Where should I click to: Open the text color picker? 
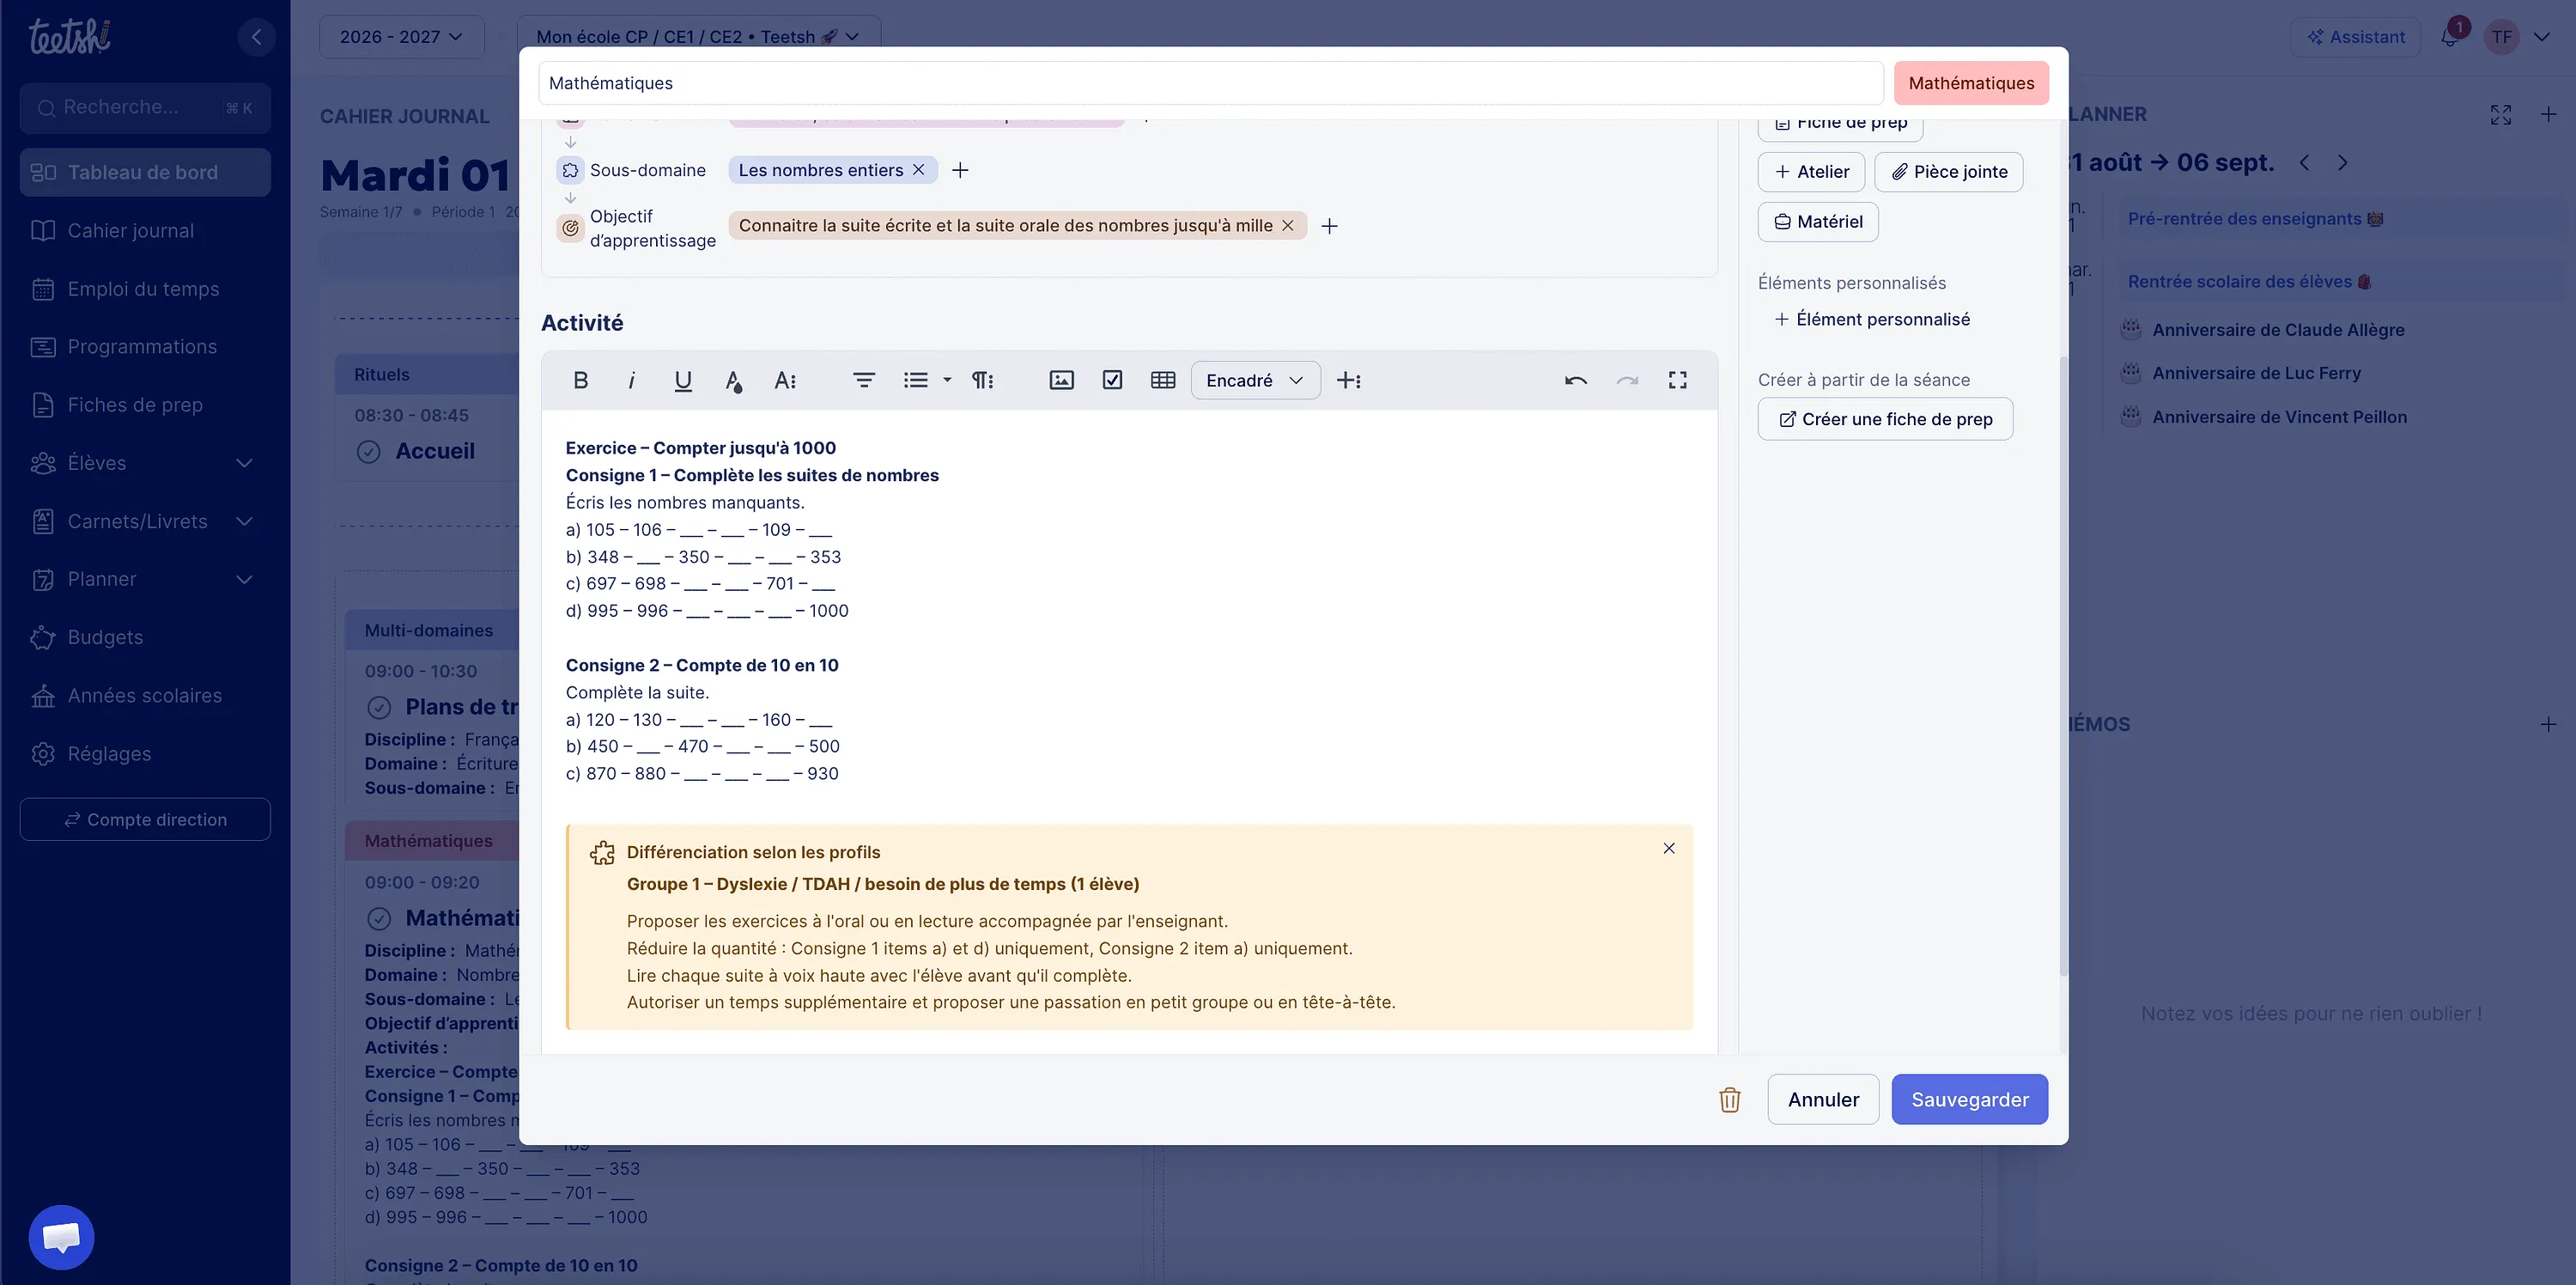(x=733, y=380)
